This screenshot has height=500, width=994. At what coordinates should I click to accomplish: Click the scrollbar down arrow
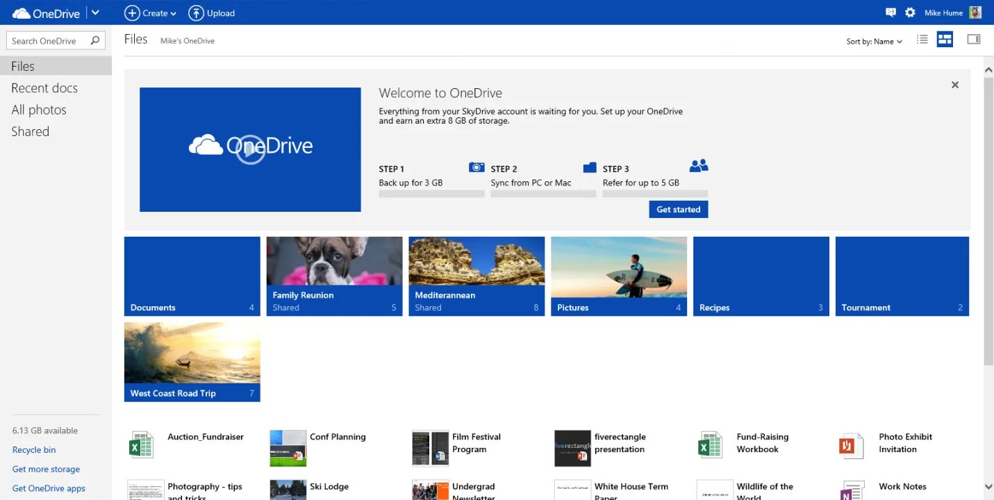click(x=988, y=487)
